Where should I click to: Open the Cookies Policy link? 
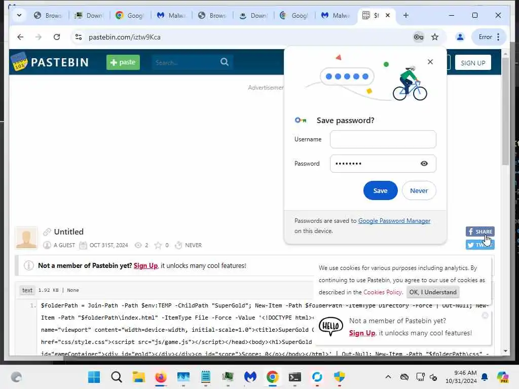pyautogui.click(x=382, y=292)
